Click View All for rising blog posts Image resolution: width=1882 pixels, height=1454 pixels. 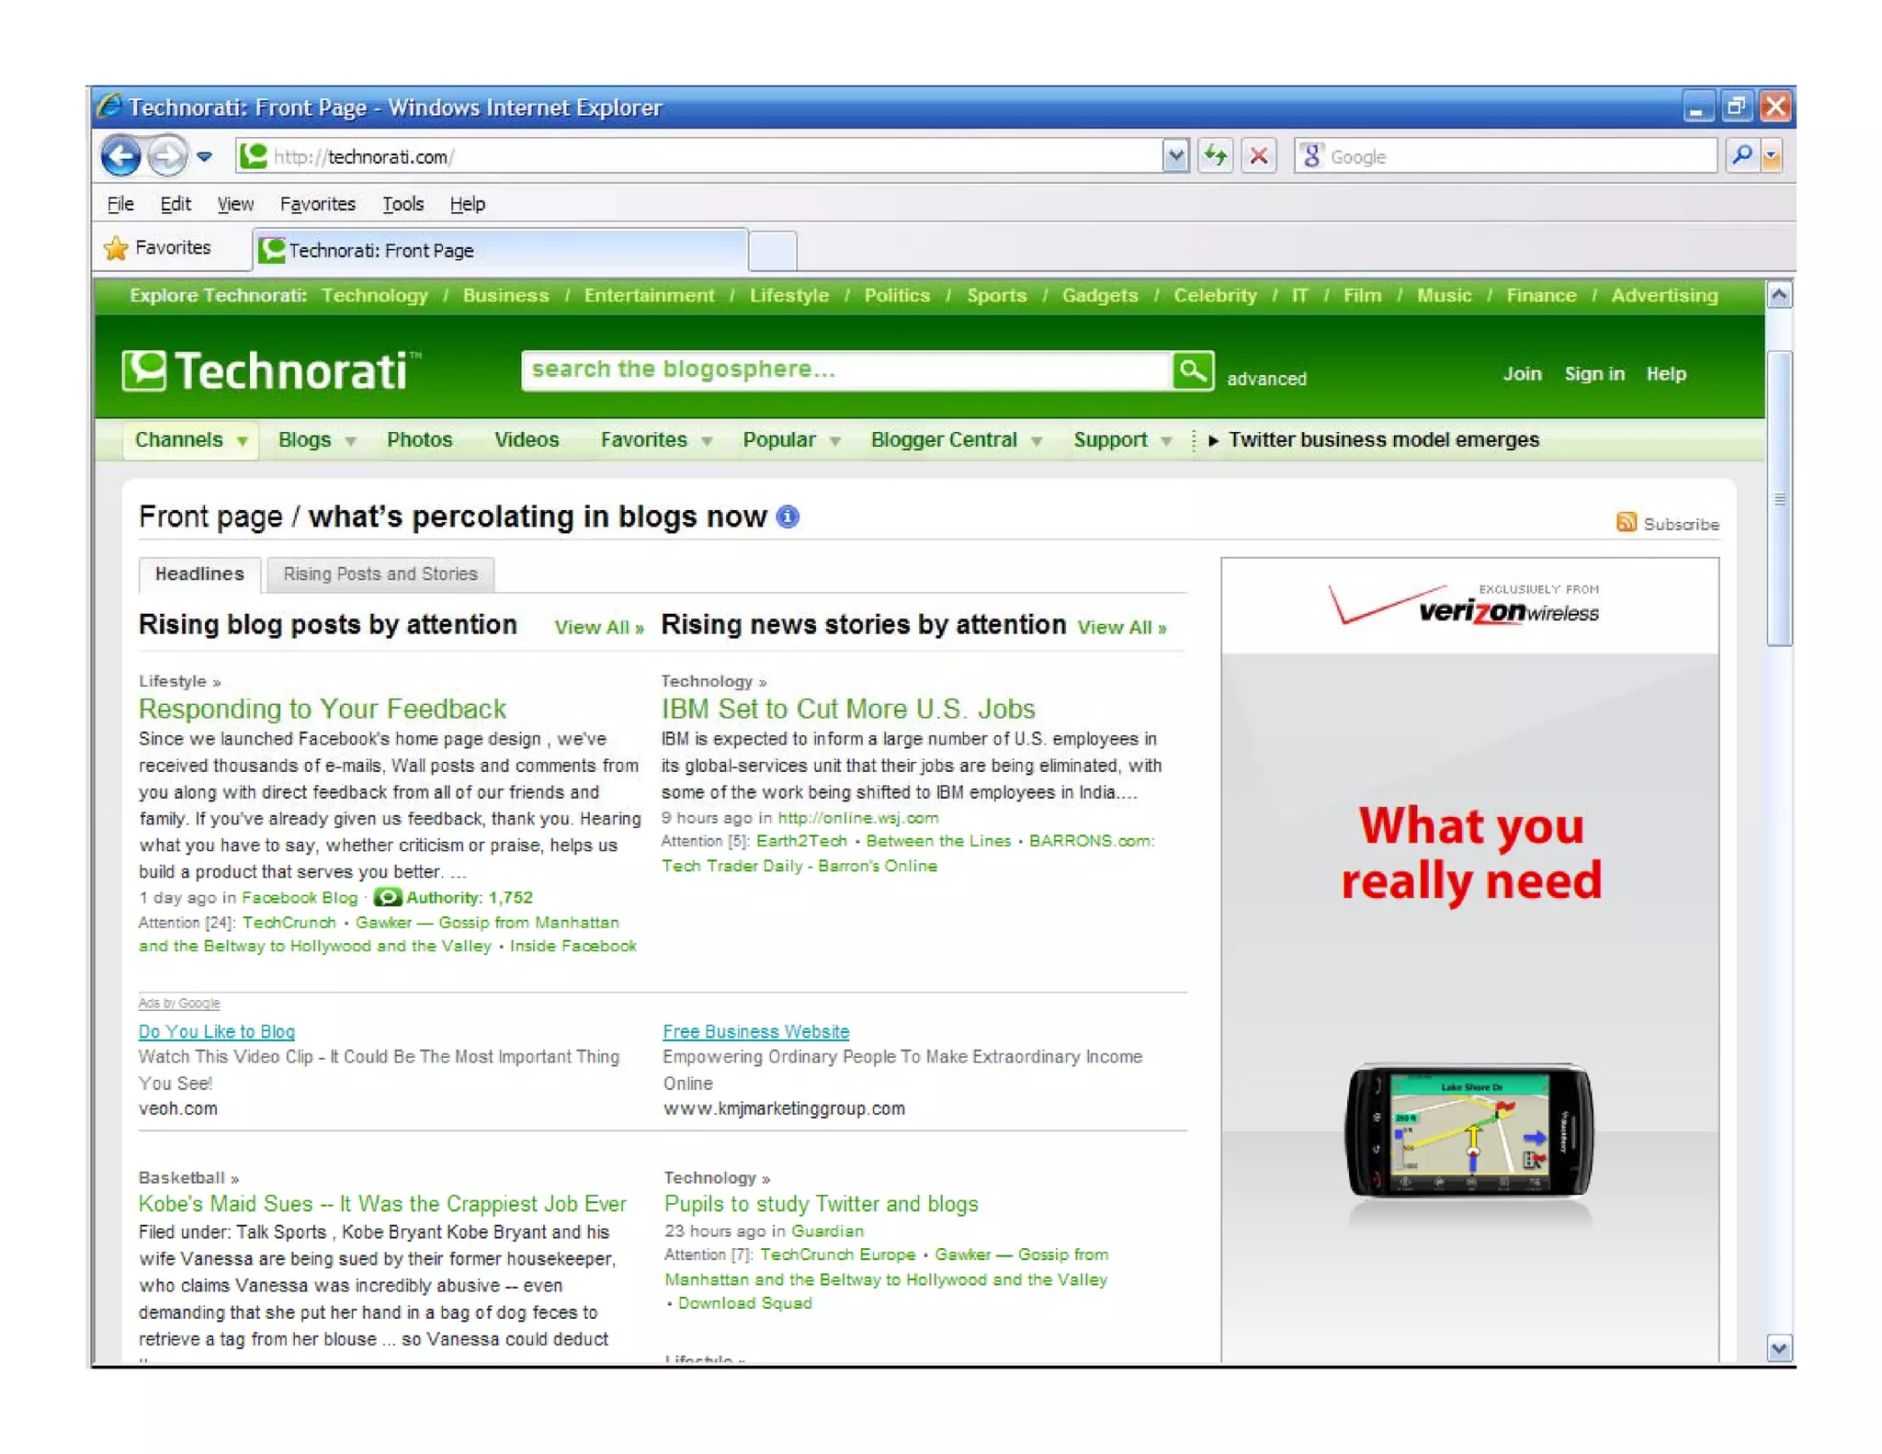pyautogui.click(x=598, y=628)
